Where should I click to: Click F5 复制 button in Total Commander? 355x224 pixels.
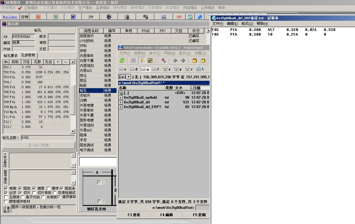pyautogui.click(x=199, y=215)
